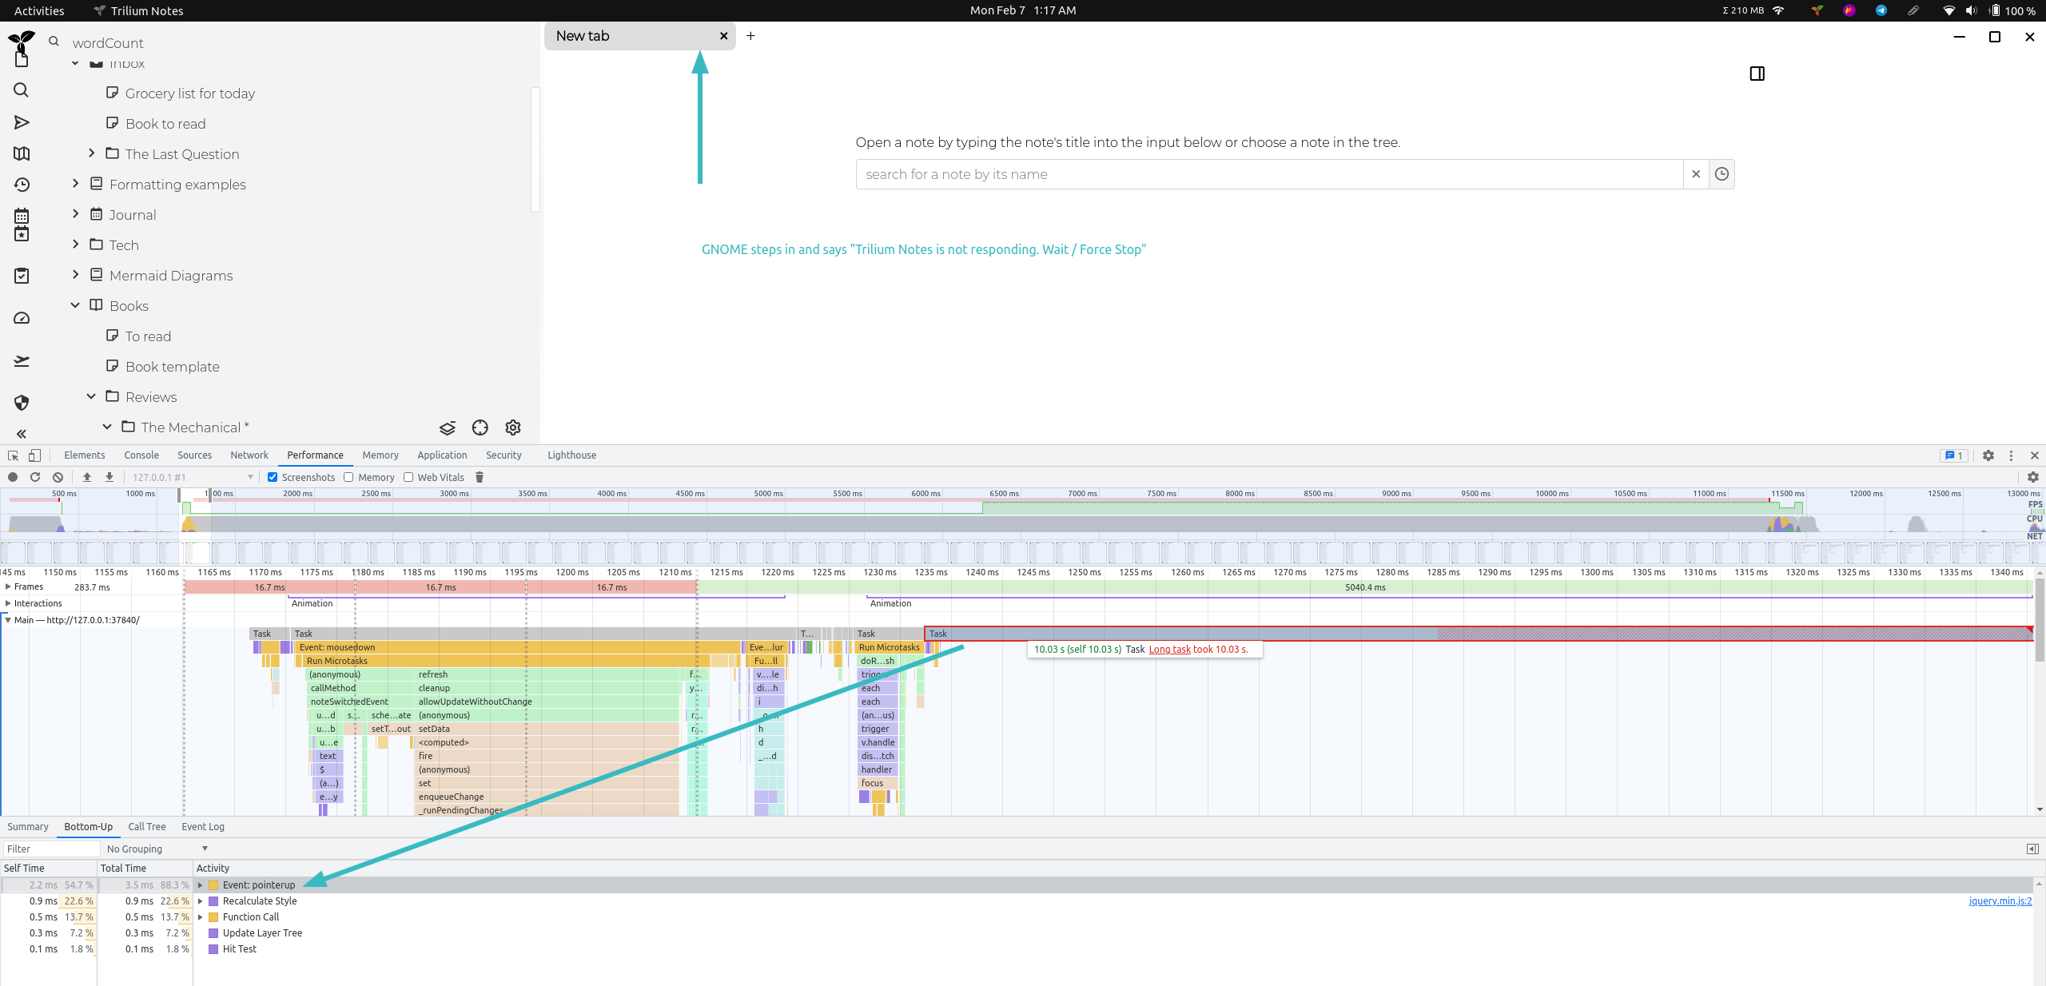Enable the Web Vitals checkbox
This screenshot has height=986, width=2046.
click(x=408, y=477)
